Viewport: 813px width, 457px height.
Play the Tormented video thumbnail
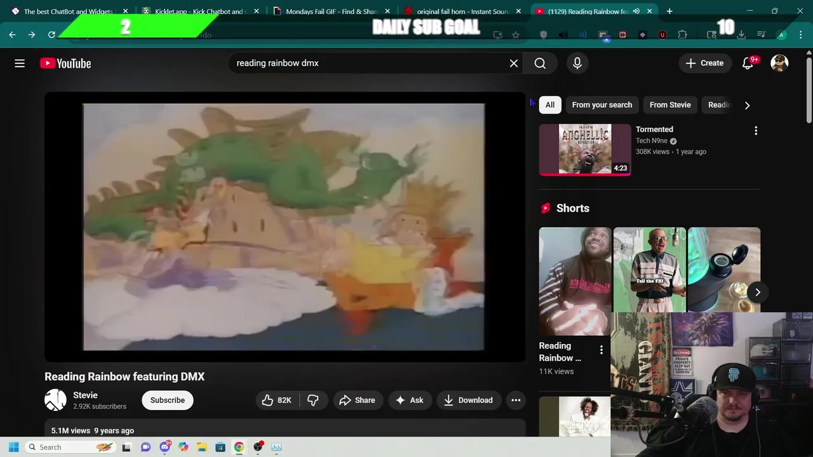[x=585, y=149]
